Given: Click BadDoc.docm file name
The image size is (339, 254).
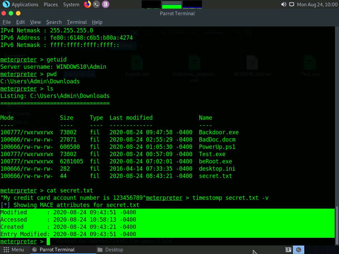Looking at the screenshot, I should coord(217,140).
